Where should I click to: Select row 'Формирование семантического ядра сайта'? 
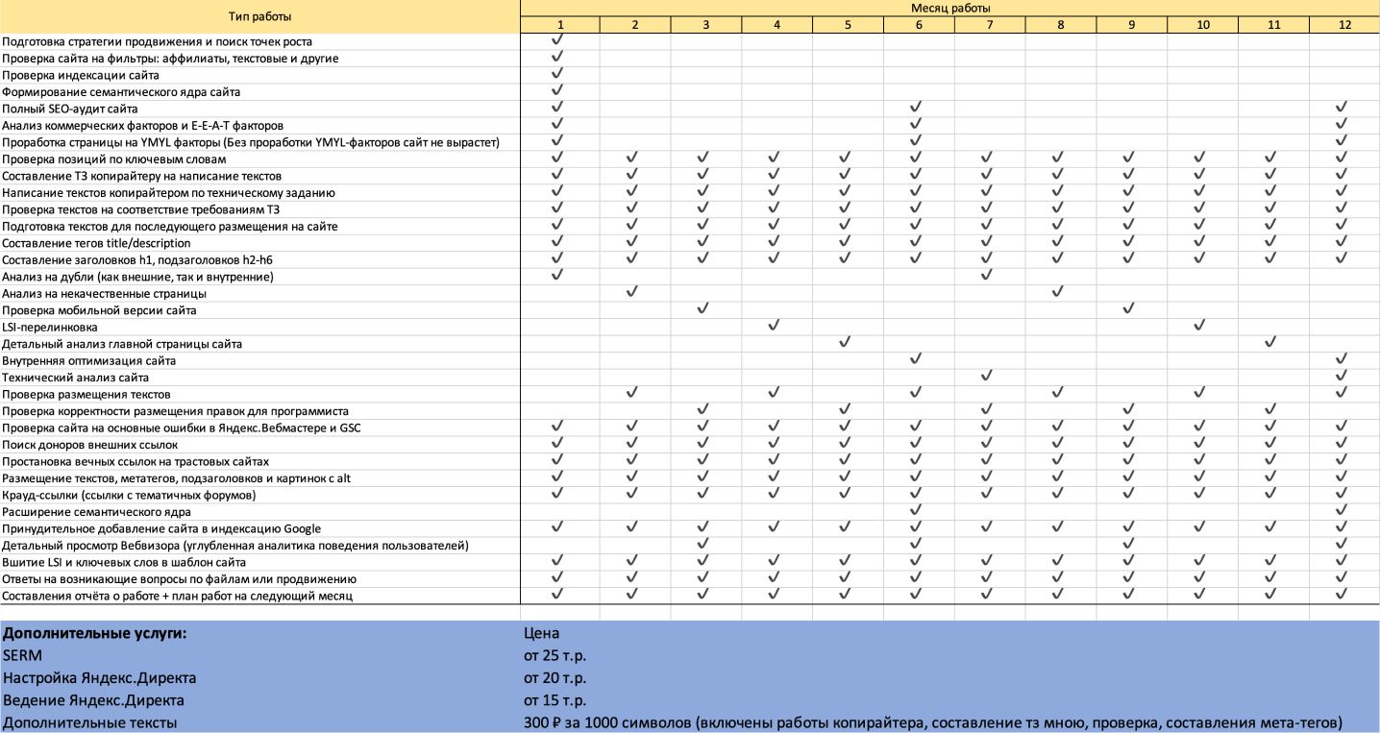point(690,91)
